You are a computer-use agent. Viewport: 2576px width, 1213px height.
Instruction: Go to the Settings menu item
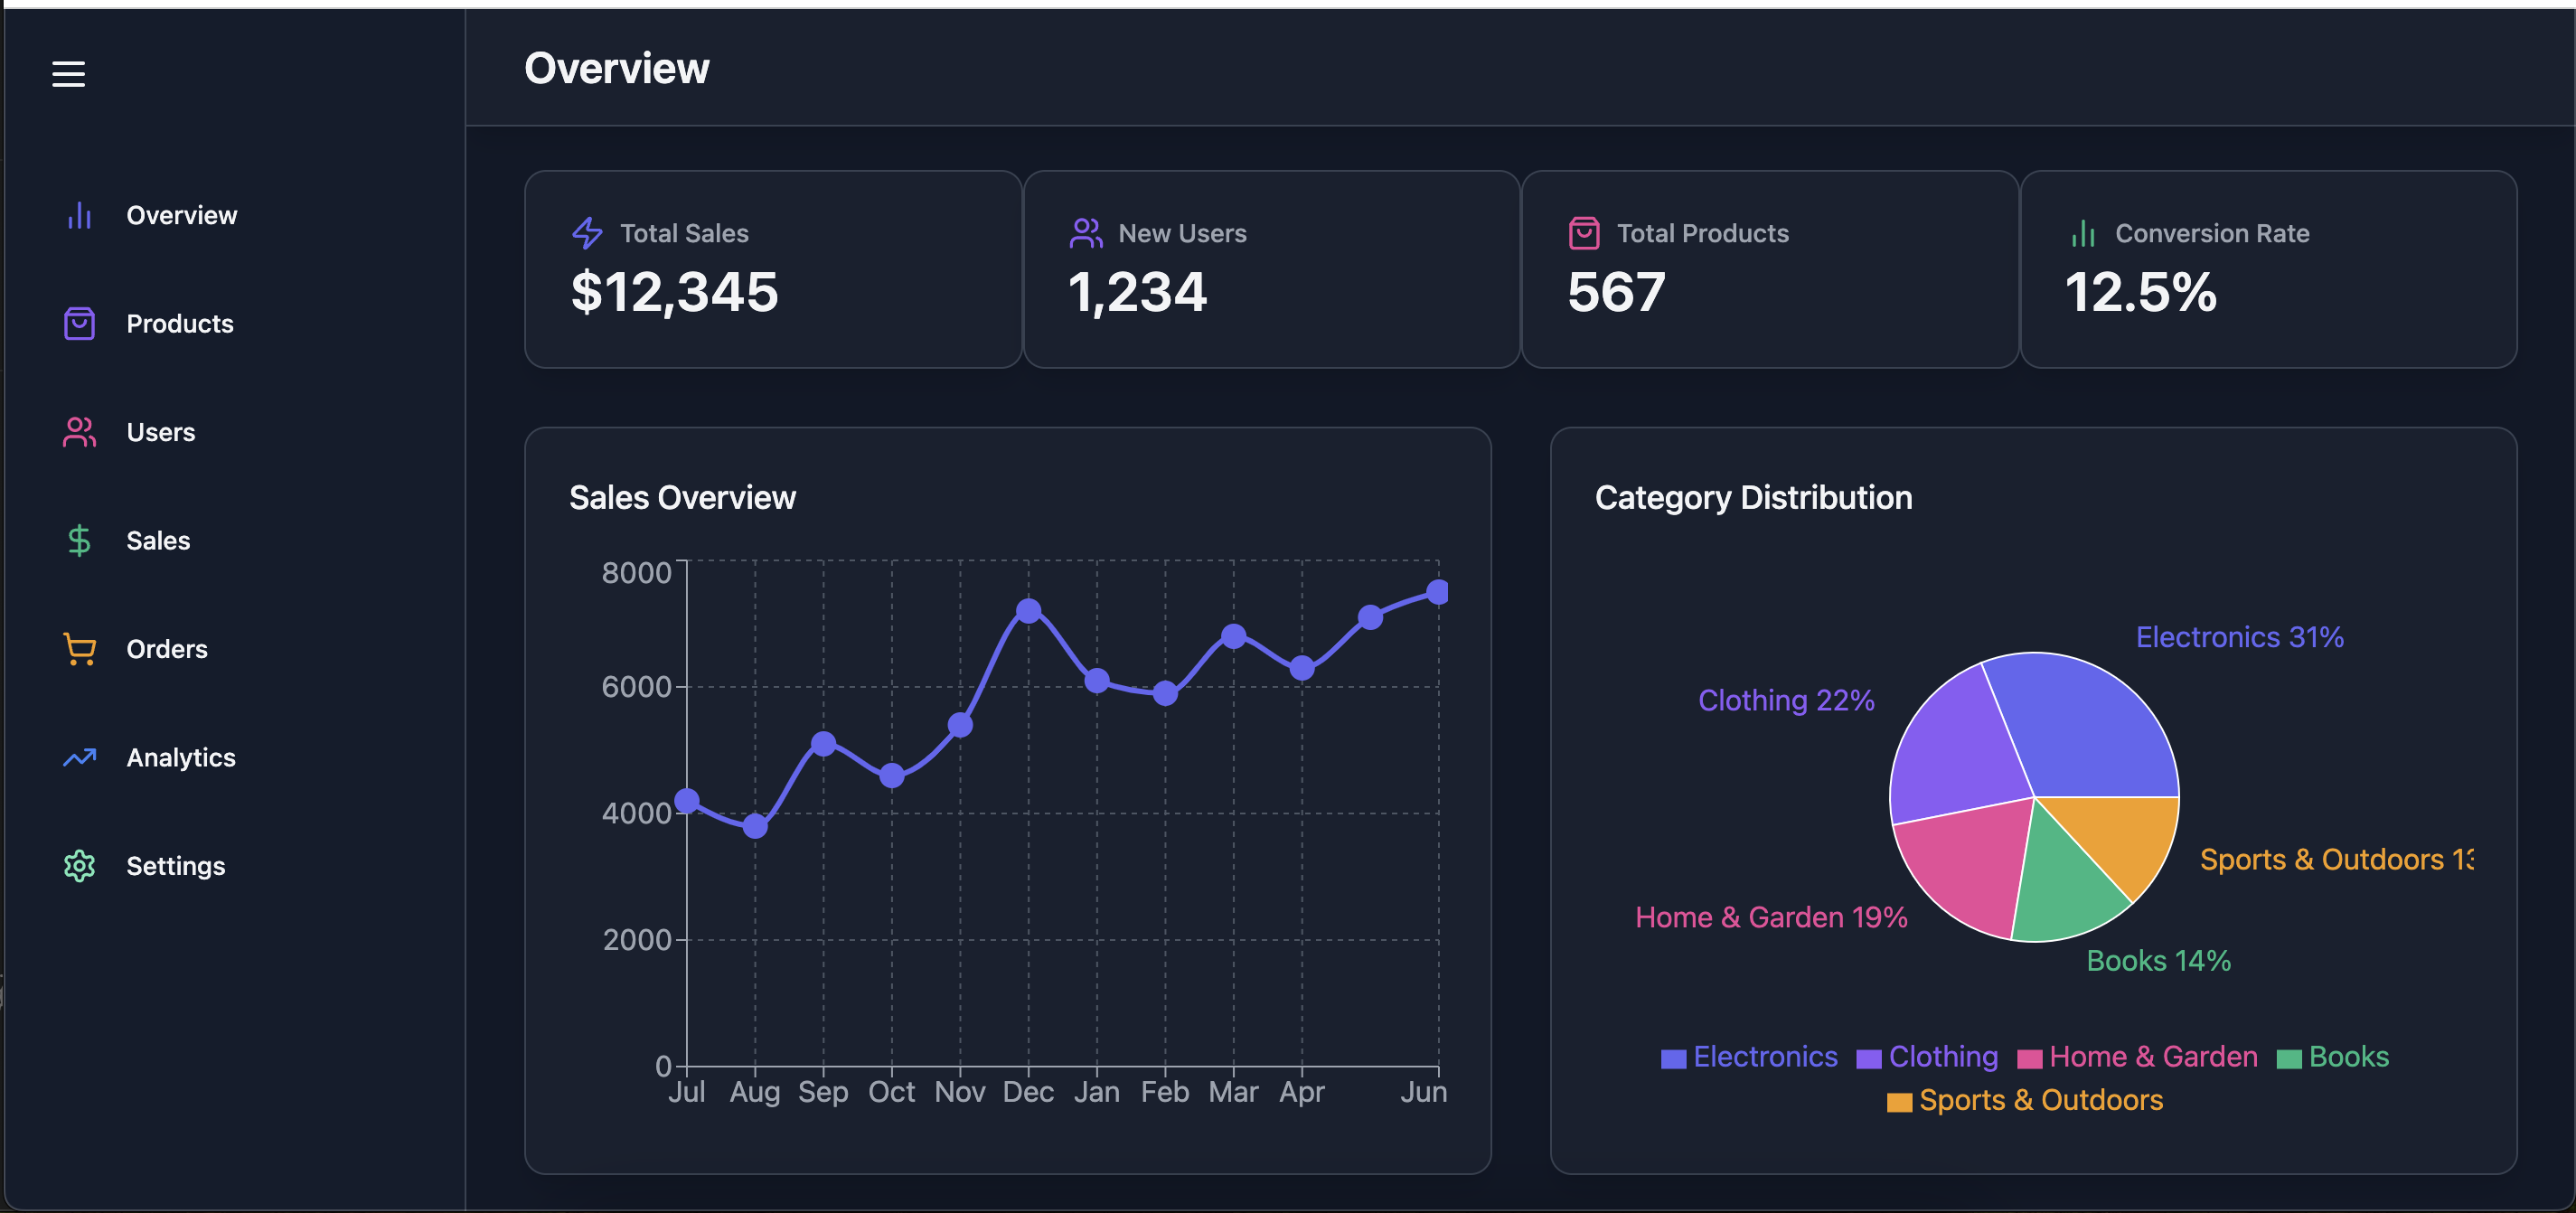pyautogui.click(x=175, y=866)
